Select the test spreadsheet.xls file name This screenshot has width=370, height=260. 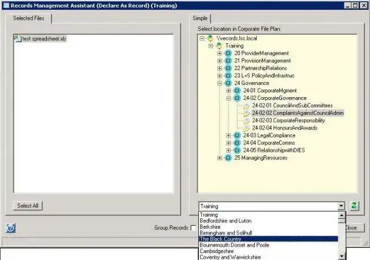[x=45, y=39]
